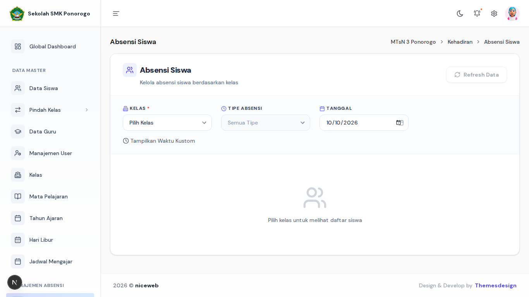Open the Semua Tipe absensi dropdown
The width and height of the screenshot is (529, 297).
266,123
